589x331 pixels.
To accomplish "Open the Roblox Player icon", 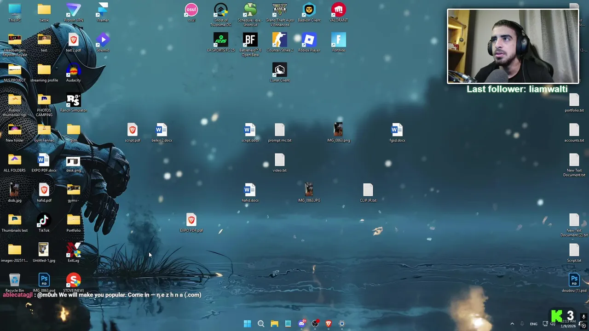I will (309, 42).
